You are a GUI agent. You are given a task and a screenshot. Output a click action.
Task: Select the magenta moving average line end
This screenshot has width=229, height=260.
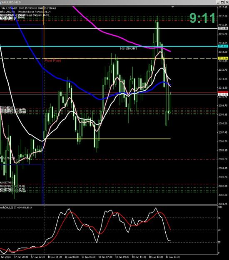pos(170,51)
